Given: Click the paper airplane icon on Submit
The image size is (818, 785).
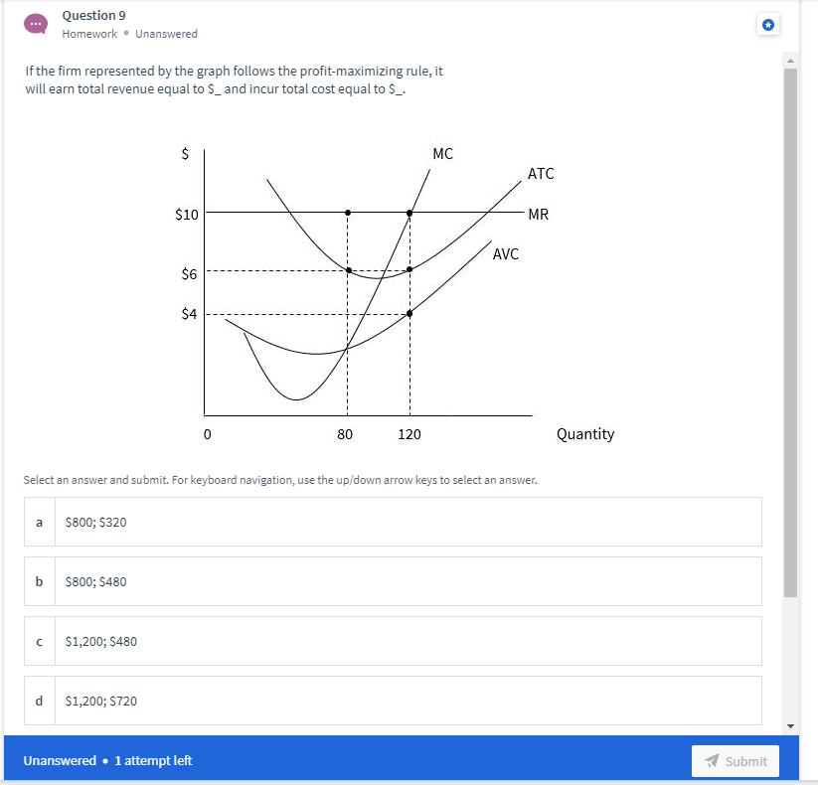Looking at the screenshot, I should [x=714, y=760].
